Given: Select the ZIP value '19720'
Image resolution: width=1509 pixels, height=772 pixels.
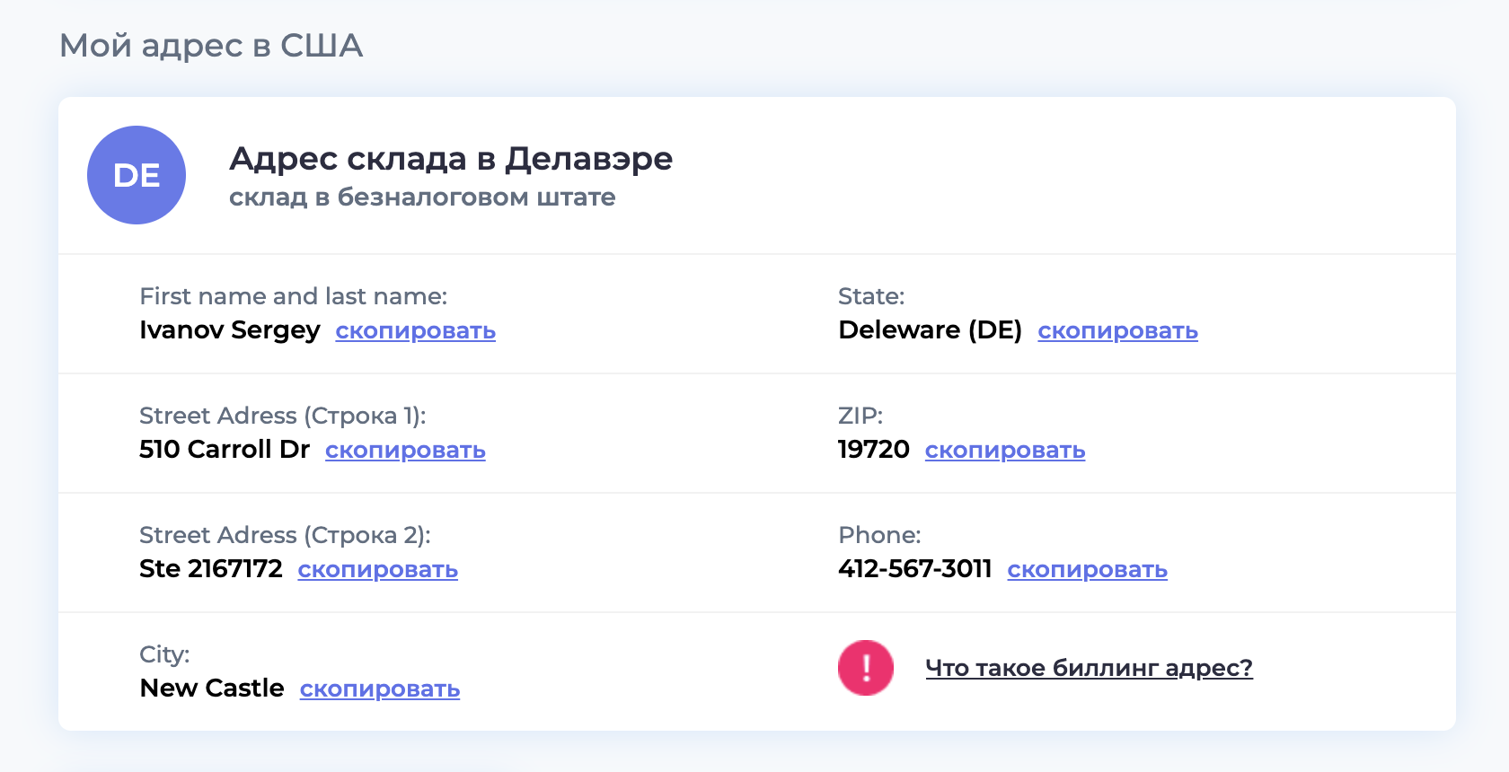Looking at the screenshot, I should point(873,450).
